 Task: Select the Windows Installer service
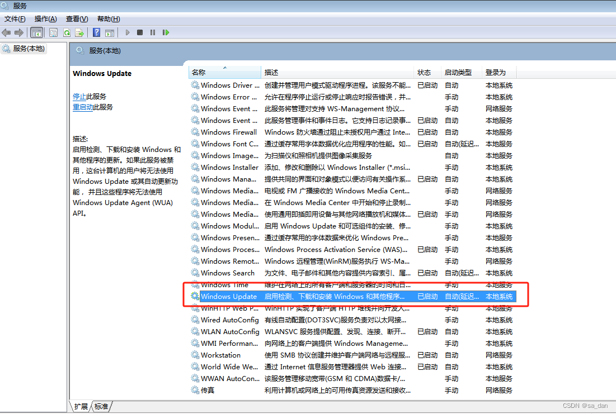pyautogui.click(x=352, y=167)
